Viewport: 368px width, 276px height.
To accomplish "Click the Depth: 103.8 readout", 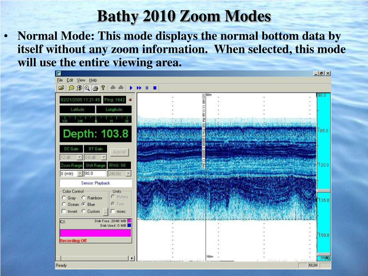I will pyautogui.click(x=96, y=134).
